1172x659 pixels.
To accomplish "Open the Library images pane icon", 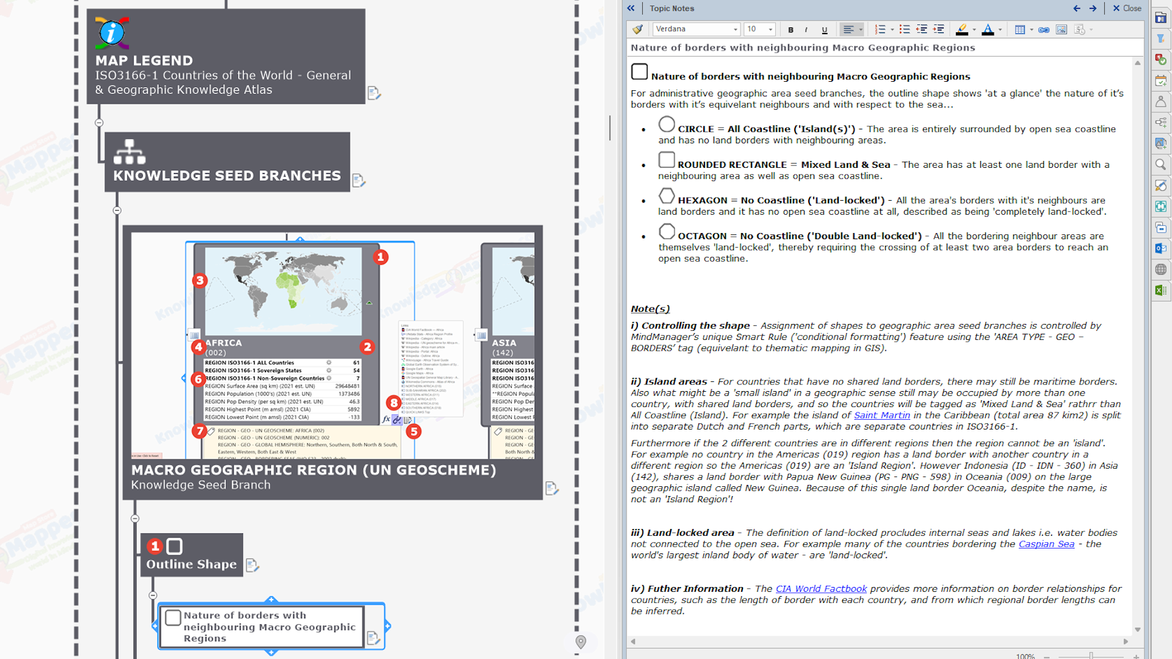I will [x=1160, y=143].
